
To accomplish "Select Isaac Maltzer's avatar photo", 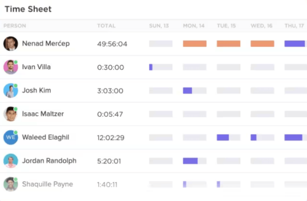I will tap(11, 114).
